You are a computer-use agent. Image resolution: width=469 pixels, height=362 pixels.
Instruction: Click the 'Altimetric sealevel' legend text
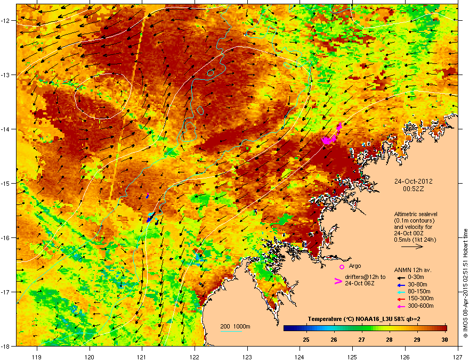[x=416, y=214]
